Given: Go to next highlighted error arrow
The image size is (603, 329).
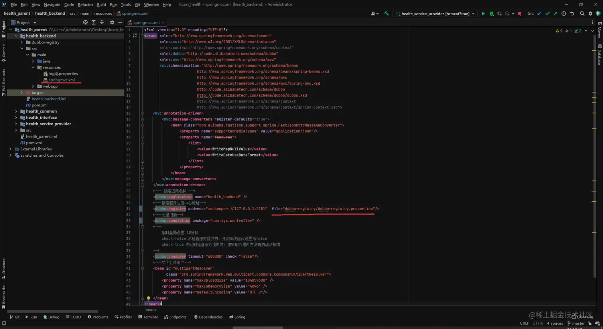Looking at the screenshot, I should [593, 31].
